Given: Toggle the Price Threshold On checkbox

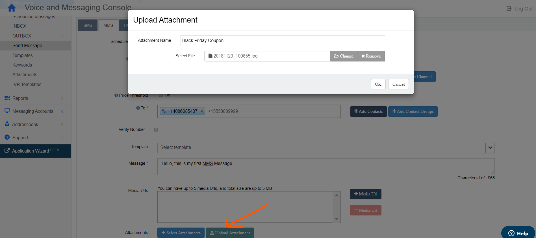Looking at the screenshot, I should pyautogui.click(x=161, y=95).
